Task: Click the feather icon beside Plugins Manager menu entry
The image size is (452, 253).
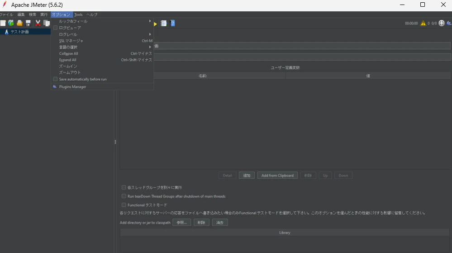Action: coord(55,86)
